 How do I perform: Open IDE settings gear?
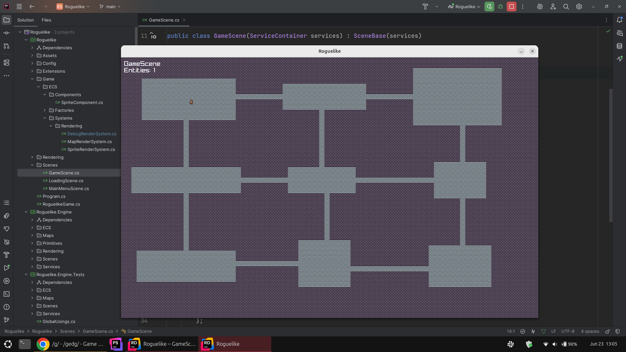coord(579,7)
